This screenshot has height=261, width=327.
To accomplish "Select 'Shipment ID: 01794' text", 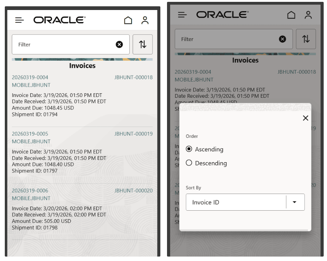I will coord(35,114).
